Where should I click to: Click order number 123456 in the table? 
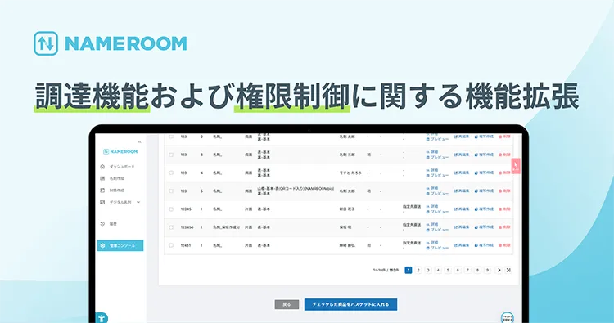pos(187,227)
